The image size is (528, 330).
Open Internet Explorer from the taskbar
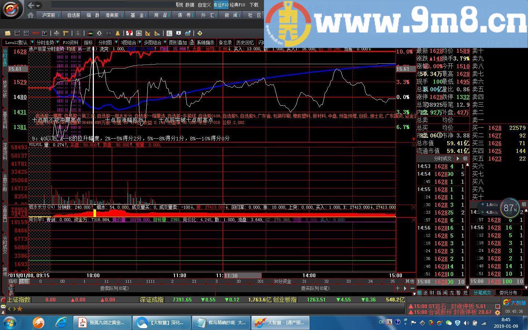pos(61,323)
